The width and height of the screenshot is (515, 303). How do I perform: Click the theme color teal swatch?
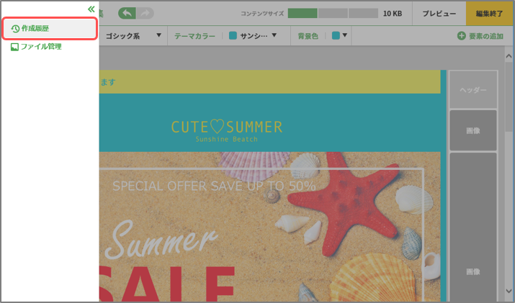pyautogui.click(x=233, y=35)
